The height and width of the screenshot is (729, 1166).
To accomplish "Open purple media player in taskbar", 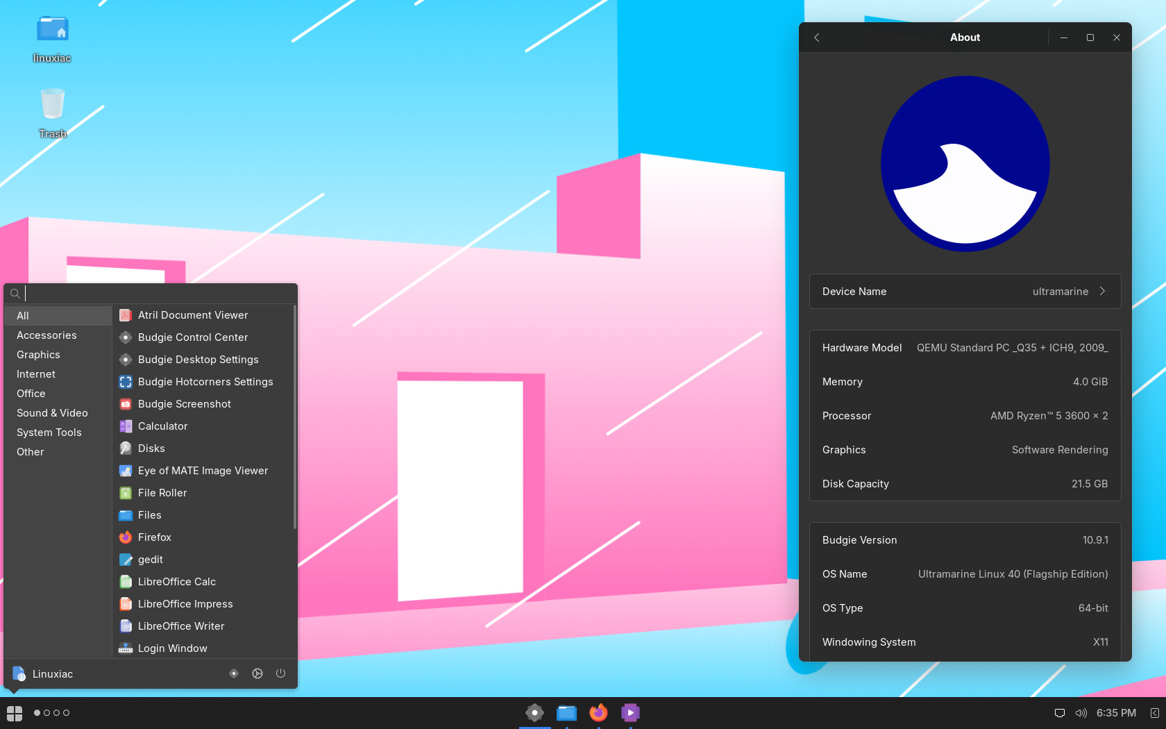I will (x=630, y=712).
